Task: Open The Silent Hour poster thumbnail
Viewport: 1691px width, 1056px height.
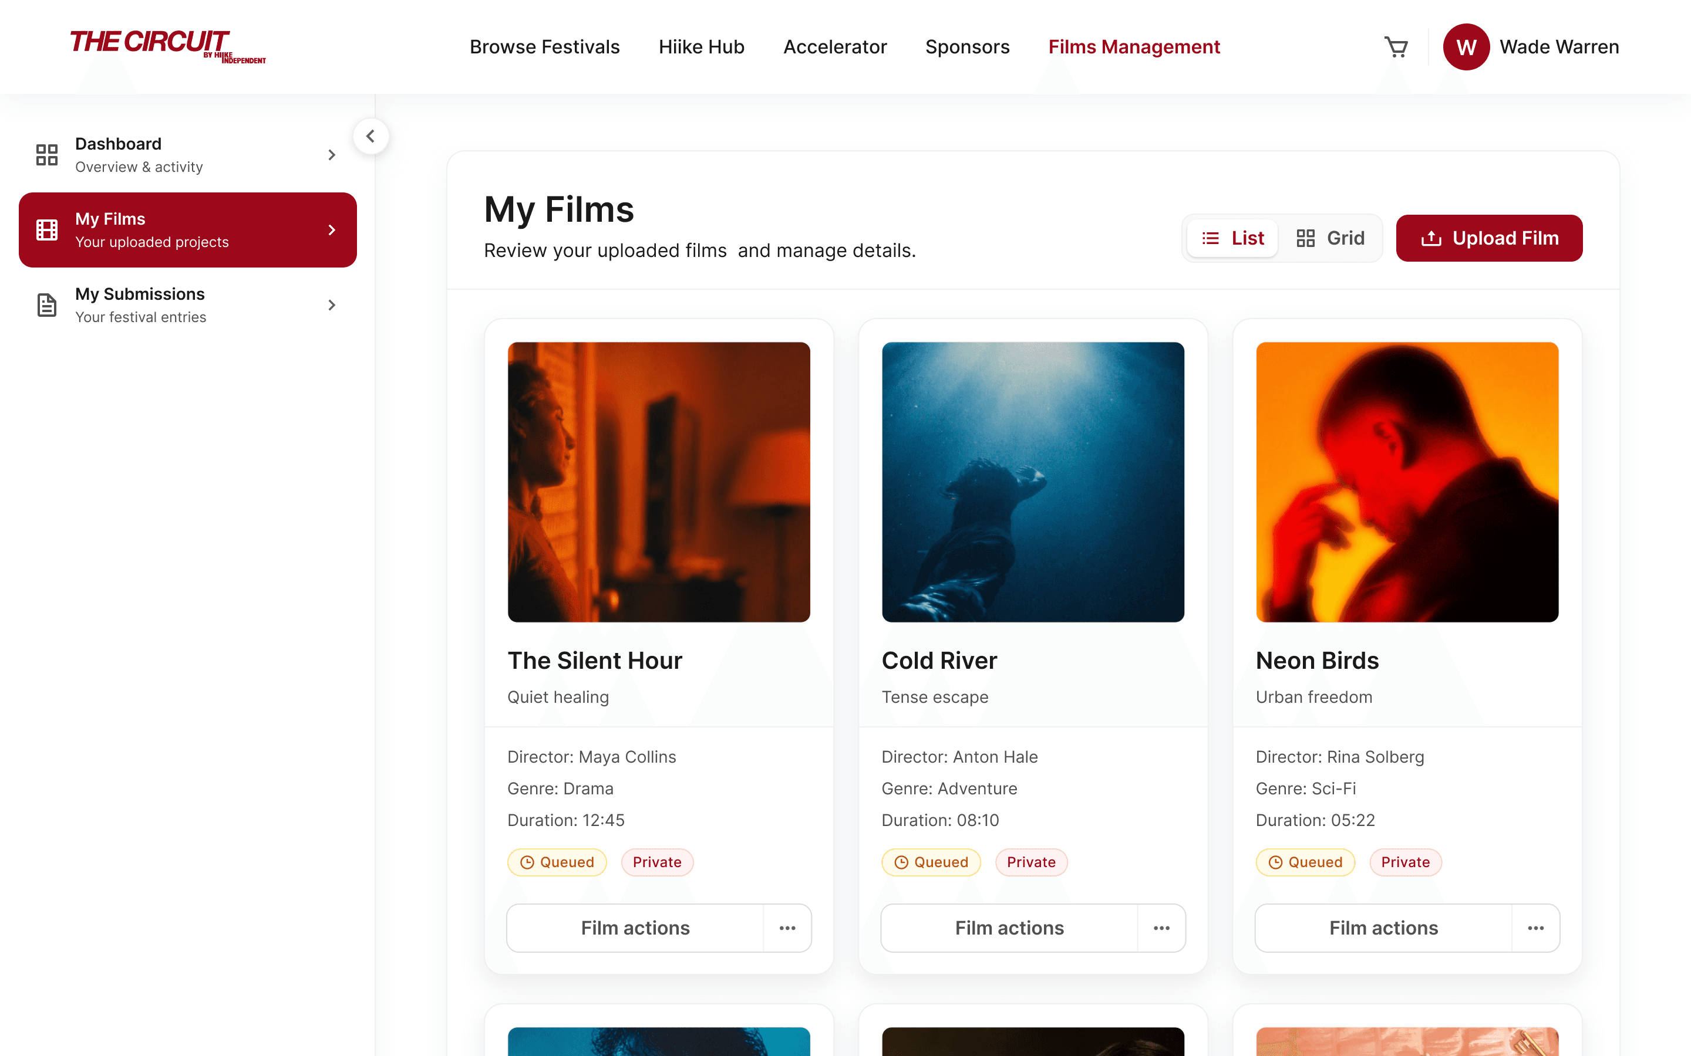Action: (659, 482)
